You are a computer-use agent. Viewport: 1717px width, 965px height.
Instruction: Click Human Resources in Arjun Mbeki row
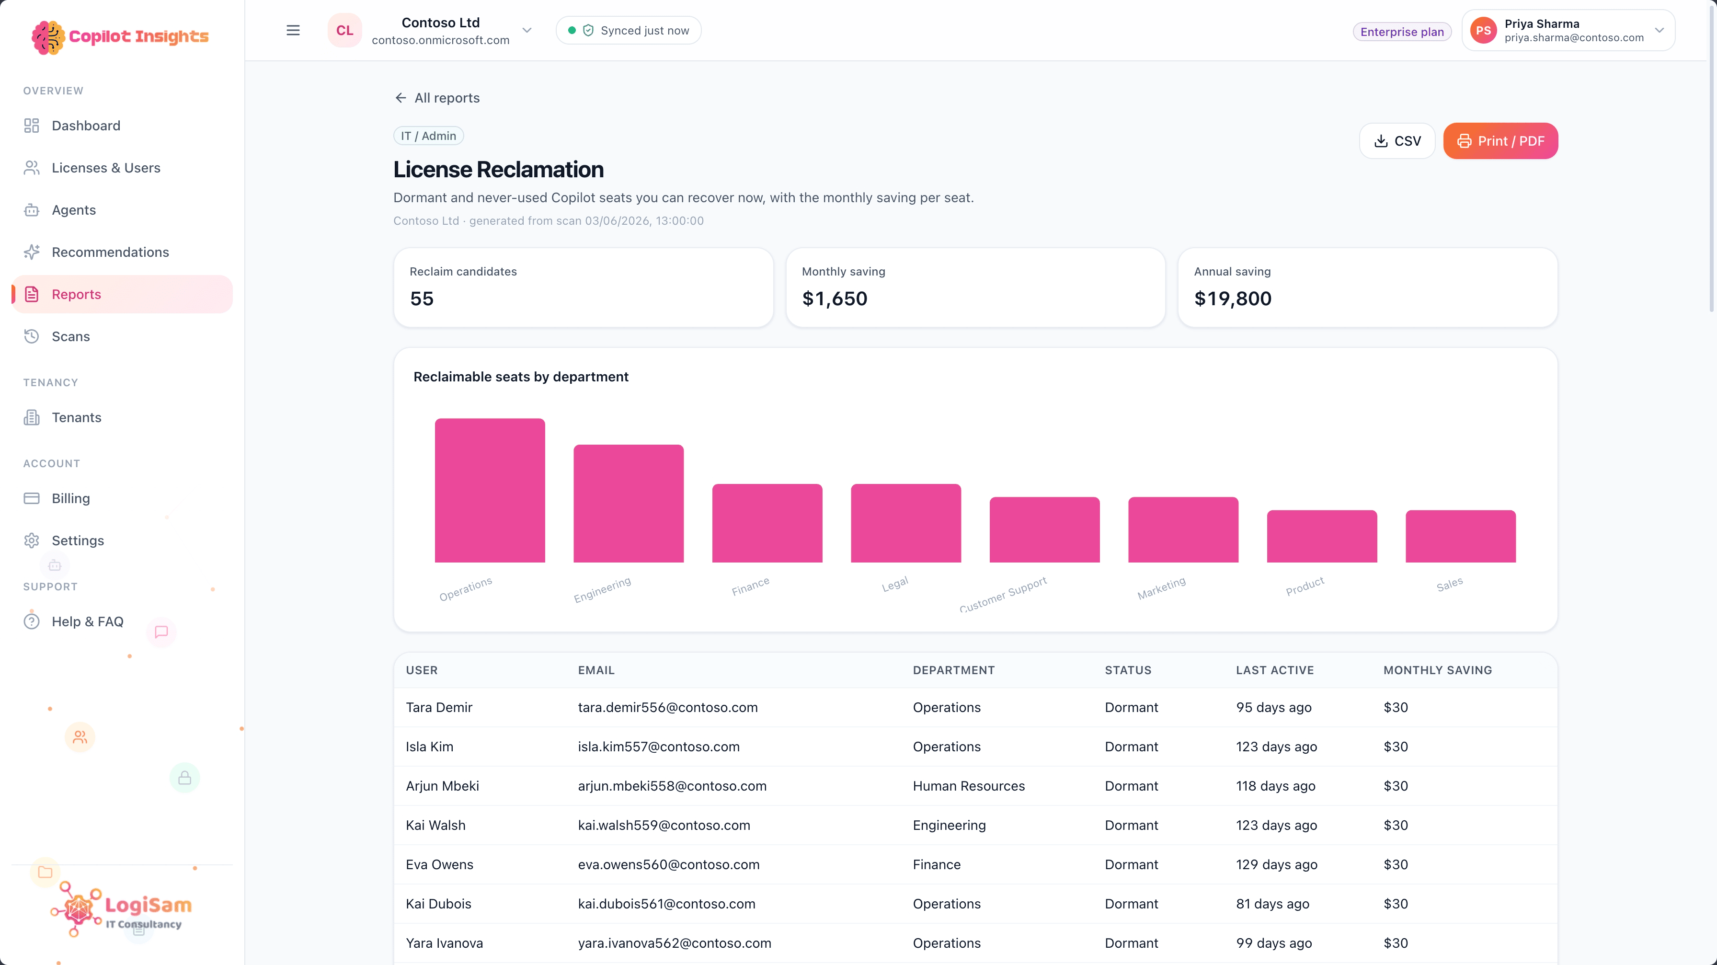click(x=969, y=786)
